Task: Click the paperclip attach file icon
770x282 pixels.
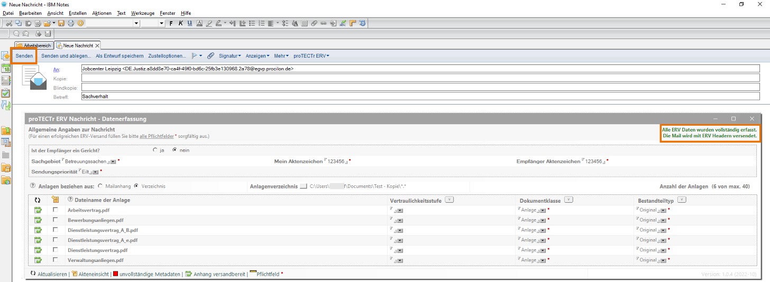Action: tap(210, 55)
